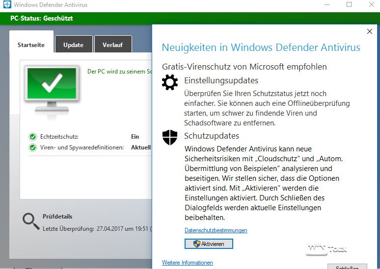Click the 'Windows Defender Antivirus' title bar text
This screenshot has height=269, width=380.
pyautogui.click(x=51, y=4)
